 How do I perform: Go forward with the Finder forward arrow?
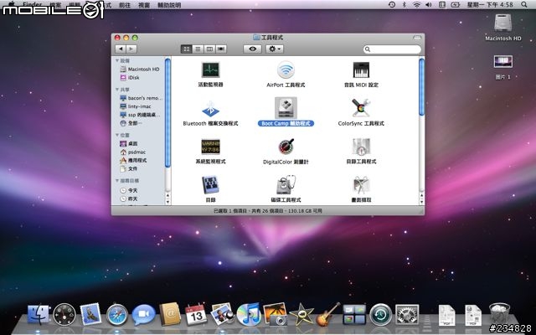(x=131, y=49)
